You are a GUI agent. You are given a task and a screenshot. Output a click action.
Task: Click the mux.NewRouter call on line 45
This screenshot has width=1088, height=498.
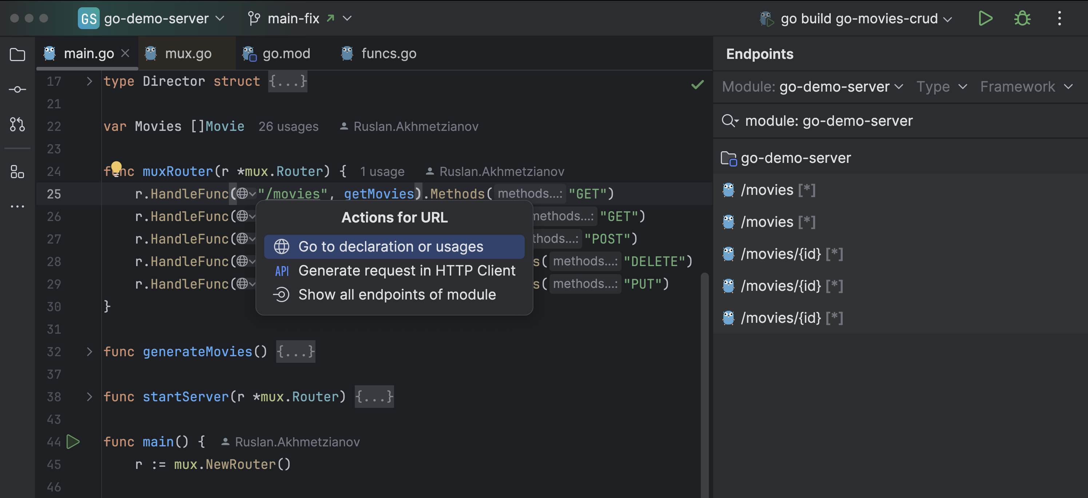(232, 464)
